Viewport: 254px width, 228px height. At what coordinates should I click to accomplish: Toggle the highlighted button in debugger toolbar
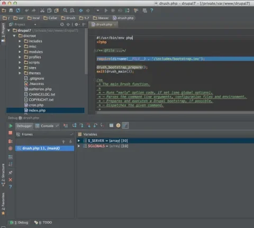pos(125,126)
